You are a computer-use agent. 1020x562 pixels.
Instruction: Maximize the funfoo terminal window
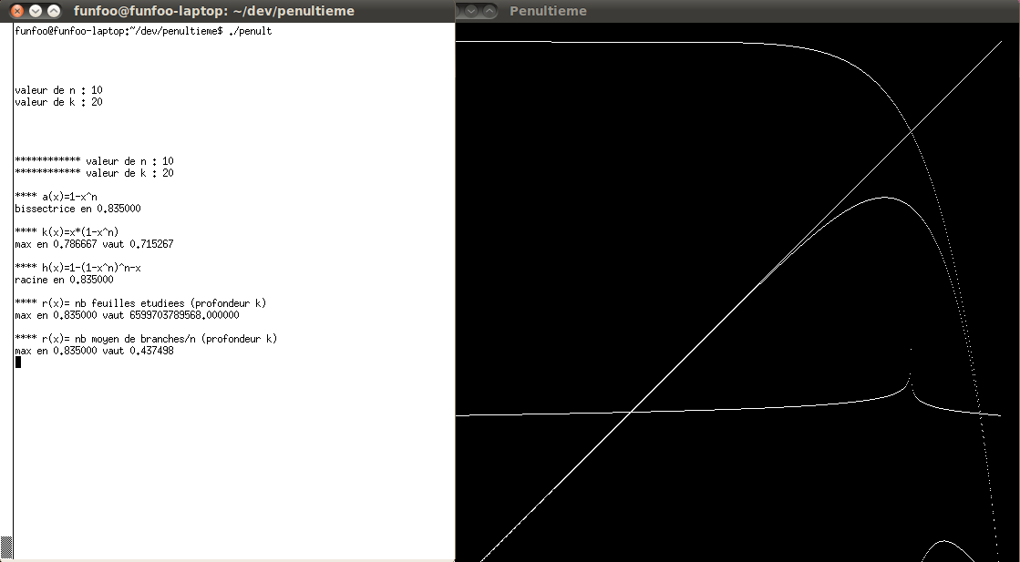click(54, 10)
